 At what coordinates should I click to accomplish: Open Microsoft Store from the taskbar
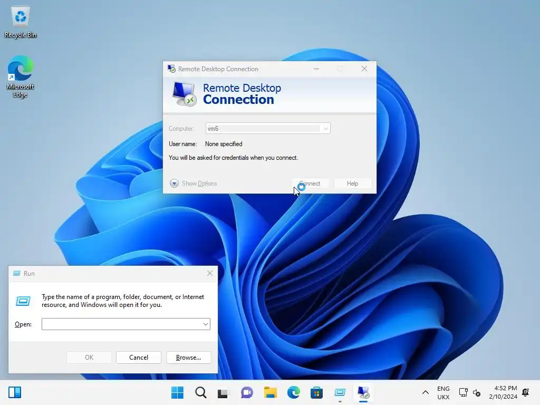click(x=316, y=392)
